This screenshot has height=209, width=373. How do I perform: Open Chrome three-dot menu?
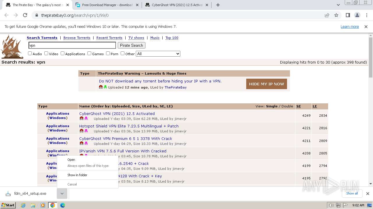[x=366, y=15]
